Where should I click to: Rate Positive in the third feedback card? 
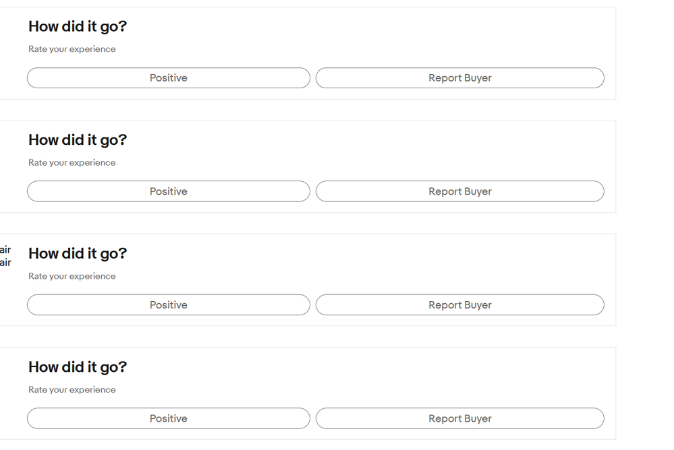(169, 305)
